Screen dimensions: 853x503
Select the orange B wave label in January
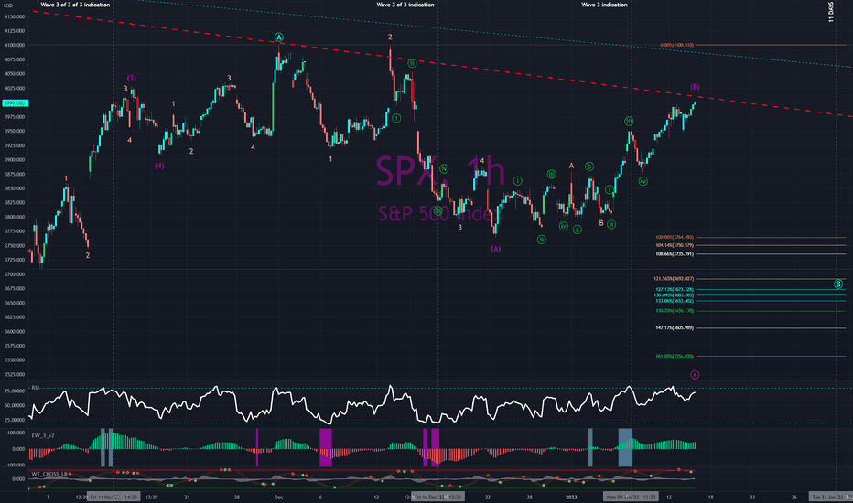[601, 223]
